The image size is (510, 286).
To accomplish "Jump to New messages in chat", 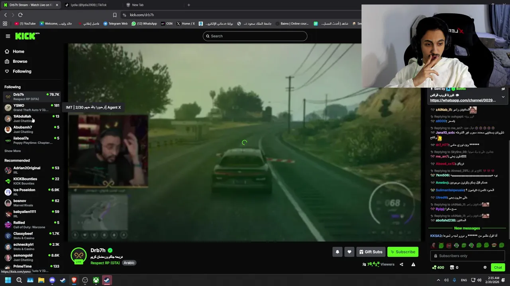I will point(467,228).
